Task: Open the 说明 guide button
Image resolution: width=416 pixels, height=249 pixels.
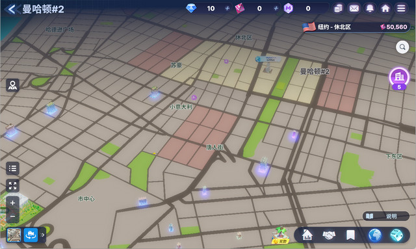Action: pos(386,216)
